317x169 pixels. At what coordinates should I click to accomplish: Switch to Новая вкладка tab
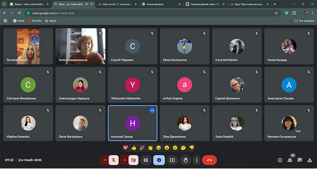161,4
